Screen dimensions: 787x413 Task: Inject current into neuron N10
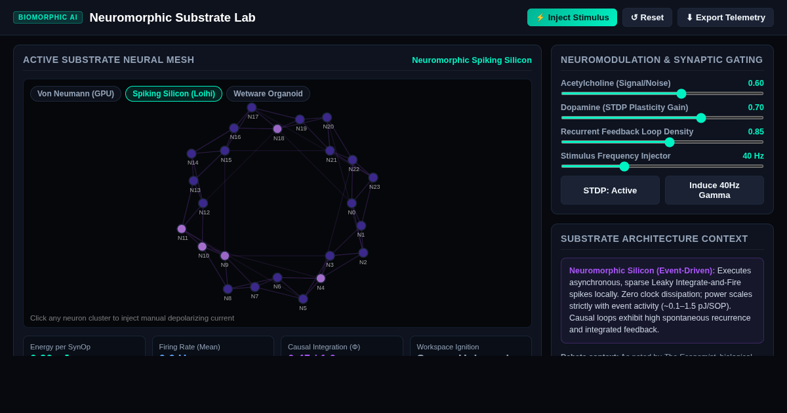(202, 246)
